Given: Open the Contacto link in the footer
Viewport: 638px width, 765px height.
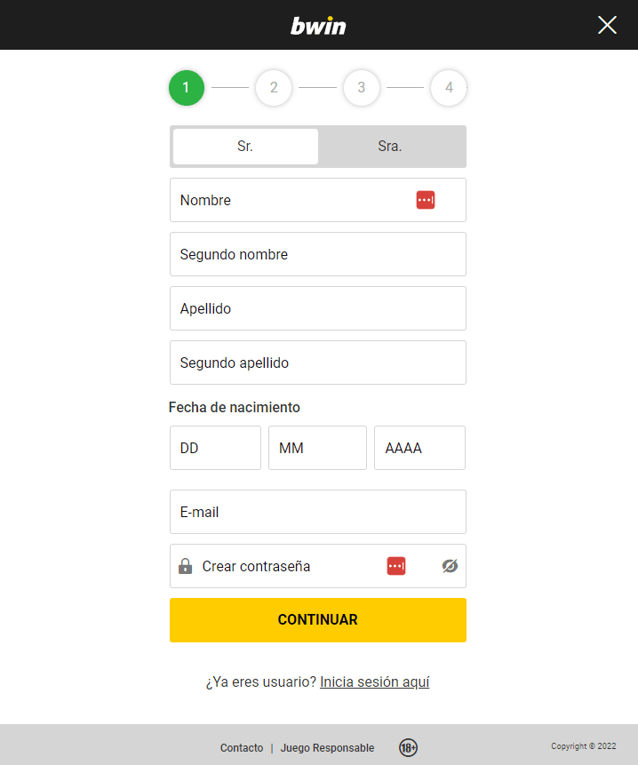Looking at the screenshot, I should coord(241,748).
